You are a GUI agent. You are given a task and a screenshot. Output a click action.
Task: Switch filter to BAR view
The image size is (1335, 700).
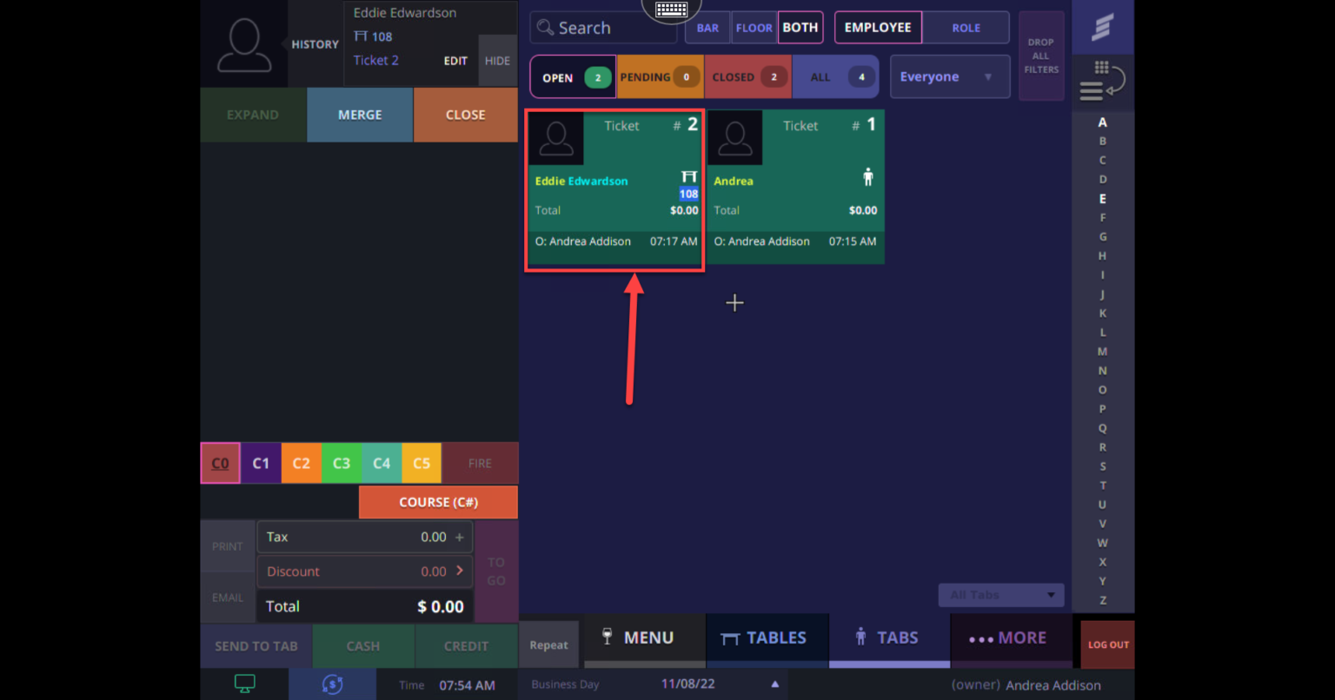[x=707, y=28]
